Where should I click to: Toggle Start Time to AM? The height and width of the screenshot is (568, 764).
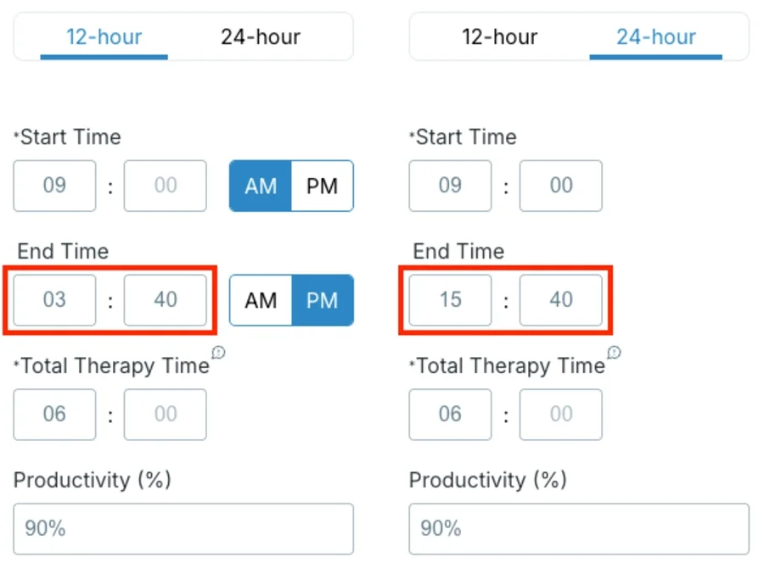click(260, 186)
